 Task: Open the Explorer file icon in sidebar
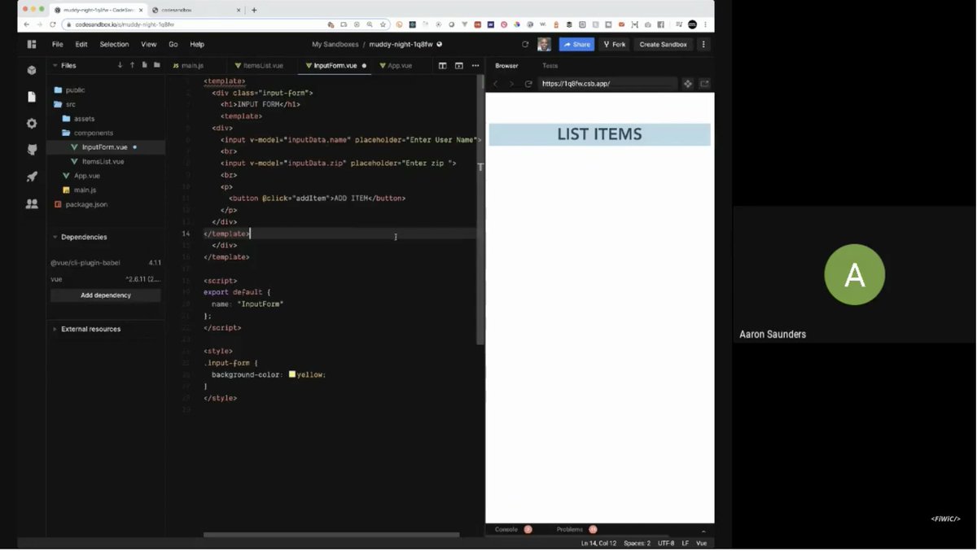click(x=32, y=97)
